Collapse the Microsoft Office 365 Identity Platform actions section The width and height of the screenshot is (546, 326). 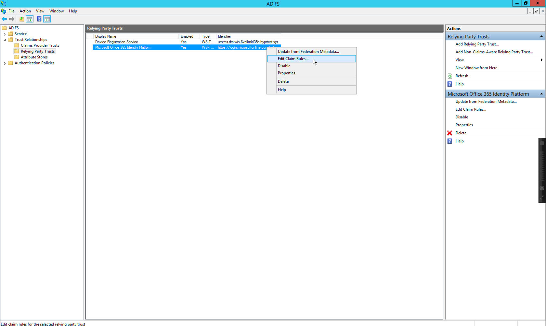541,94
